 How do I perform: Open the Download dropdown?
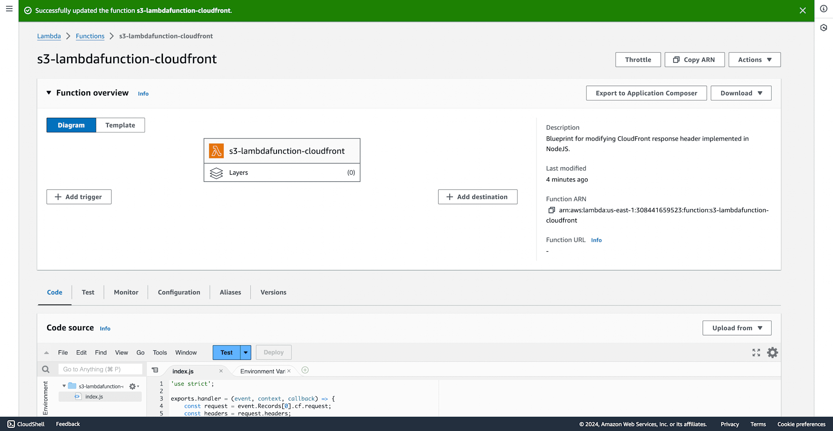coord(741,93)
